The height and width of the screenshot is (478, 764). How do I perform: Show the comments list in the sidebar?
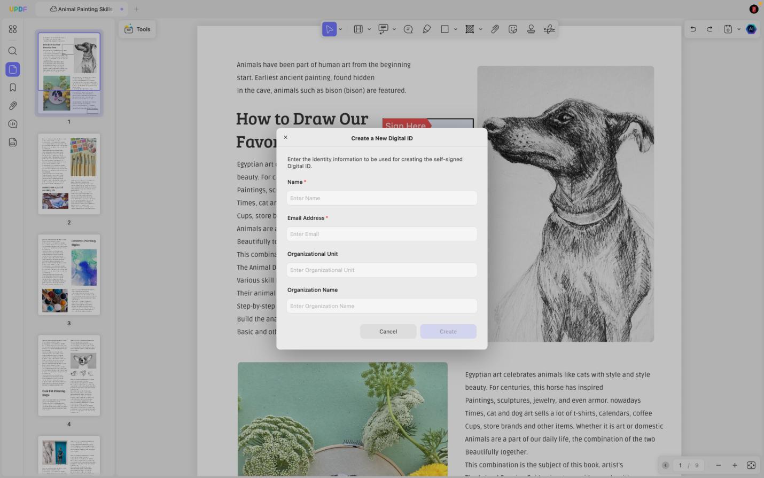[x=13, y=124]
